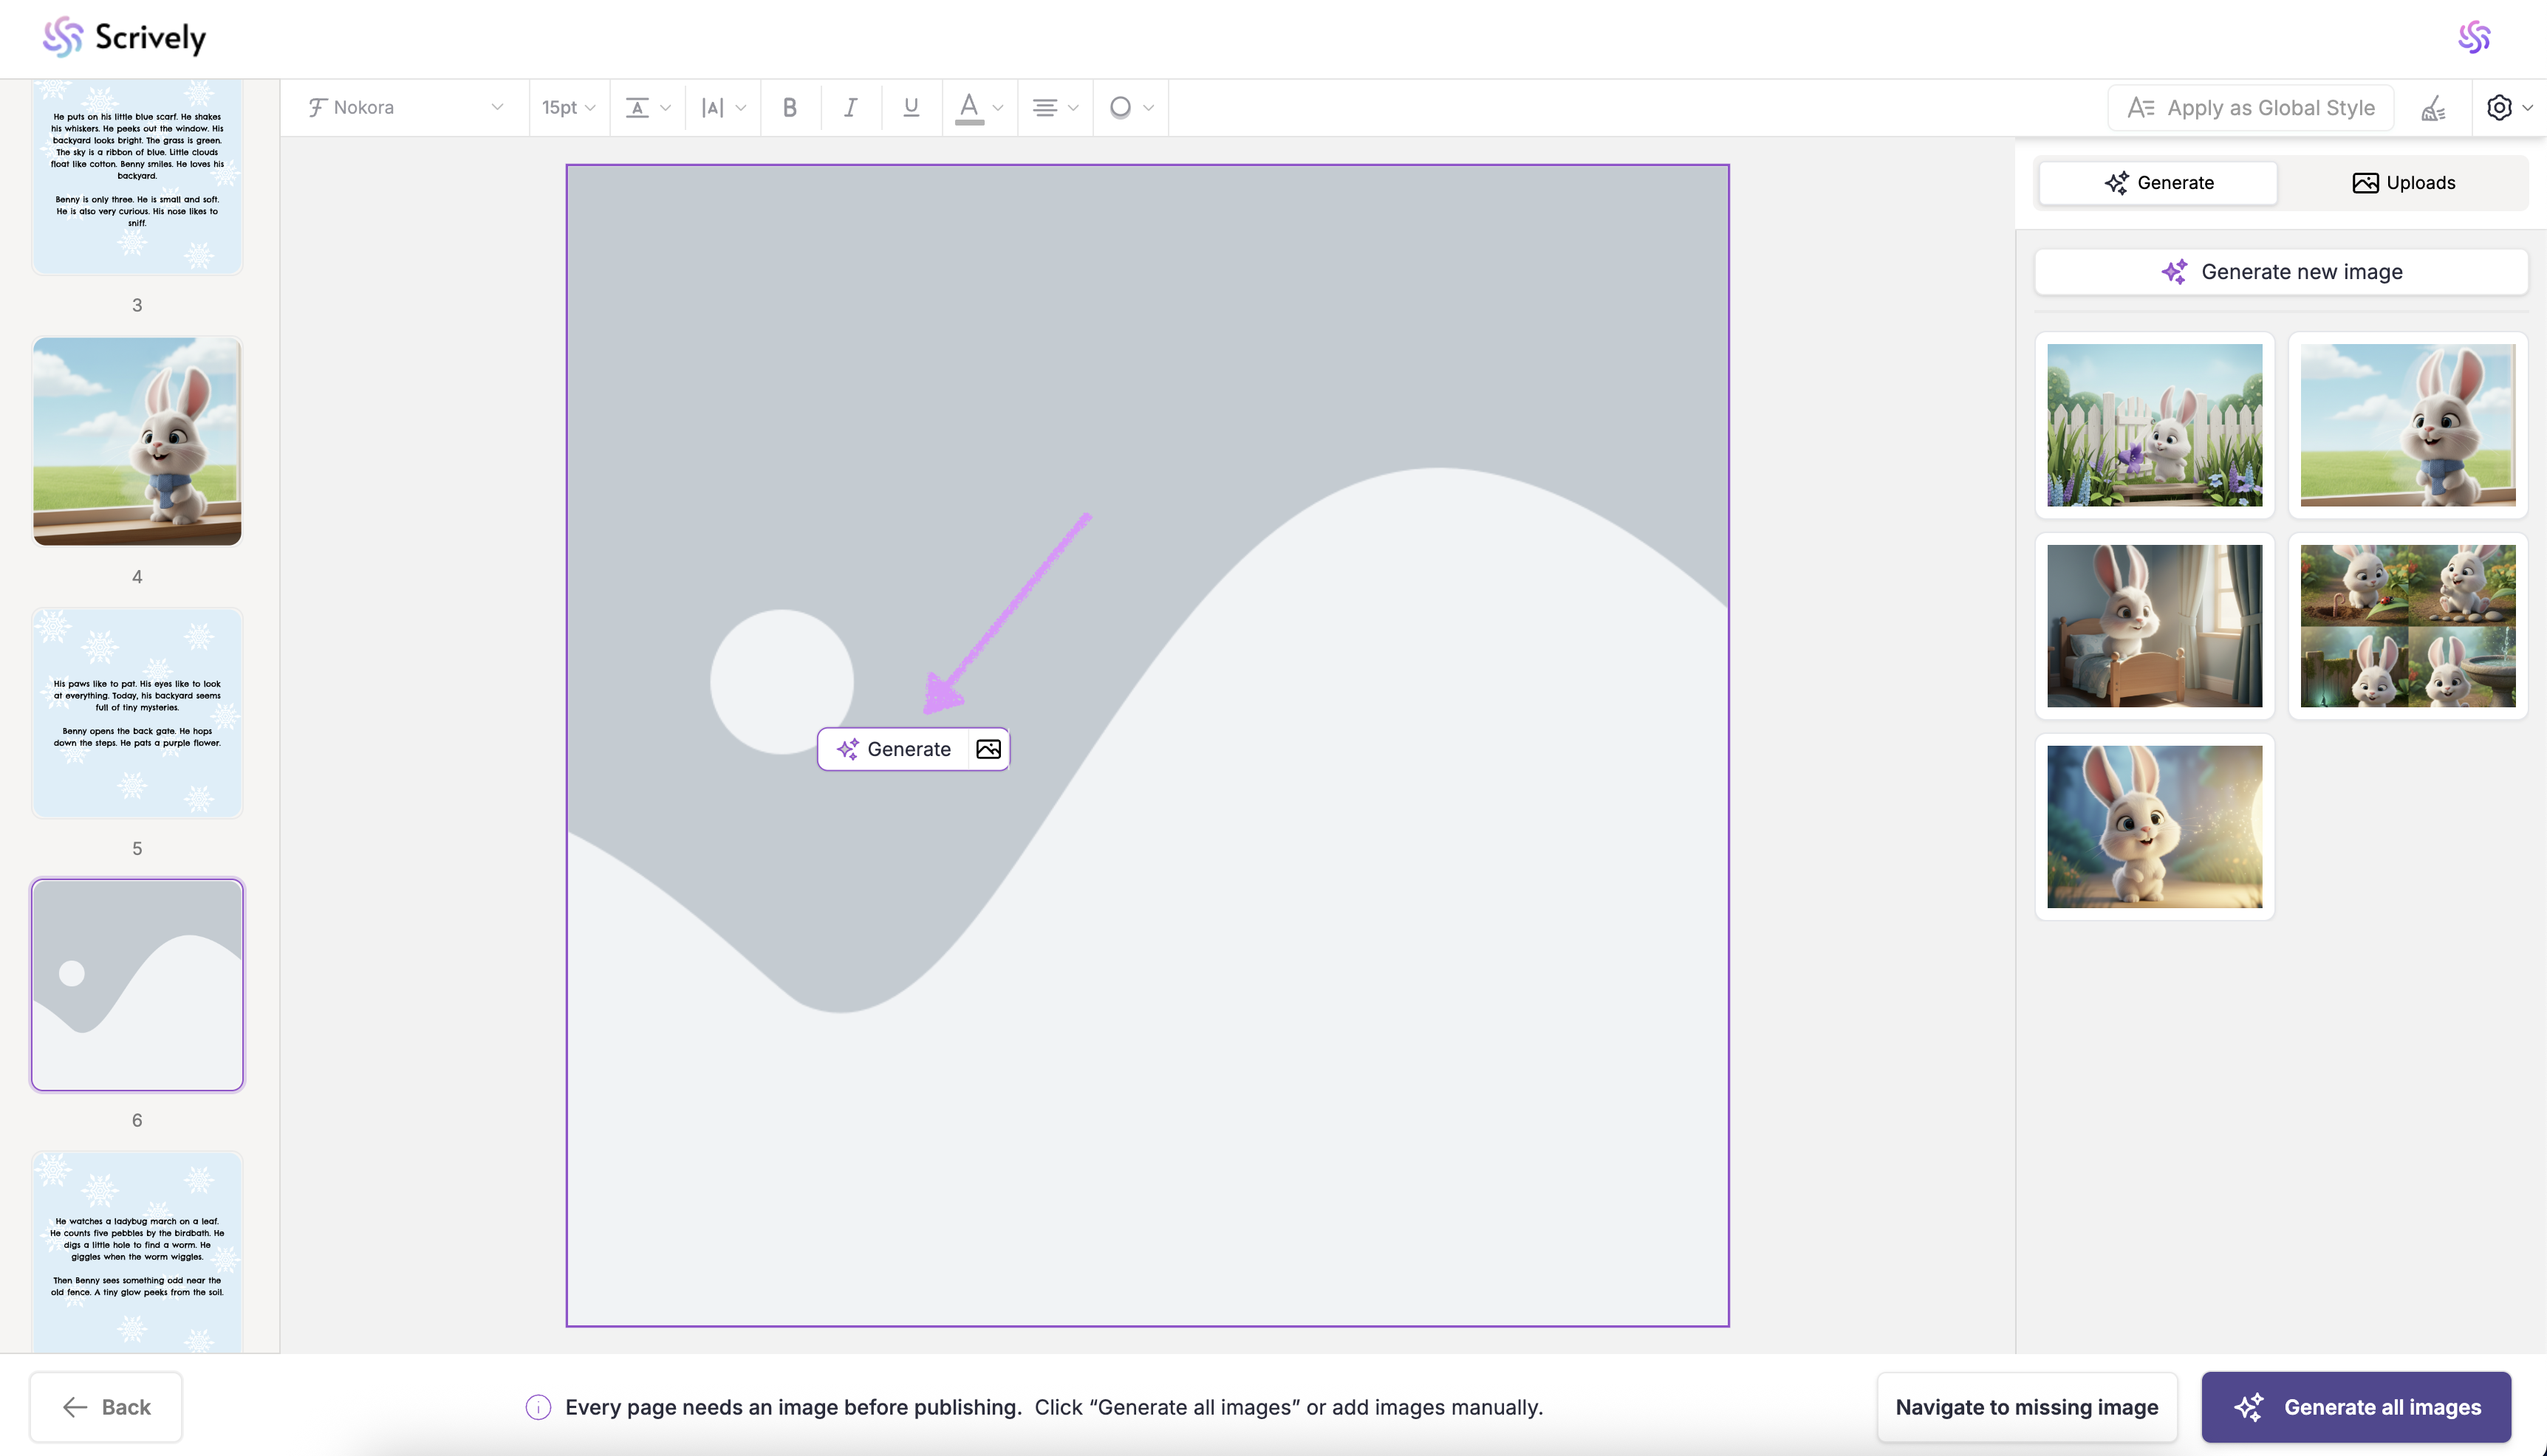The width and height of the screenshot is (2547, 1456).
Task: Click the upload image icon on canvas
Action: click(988, 749)
